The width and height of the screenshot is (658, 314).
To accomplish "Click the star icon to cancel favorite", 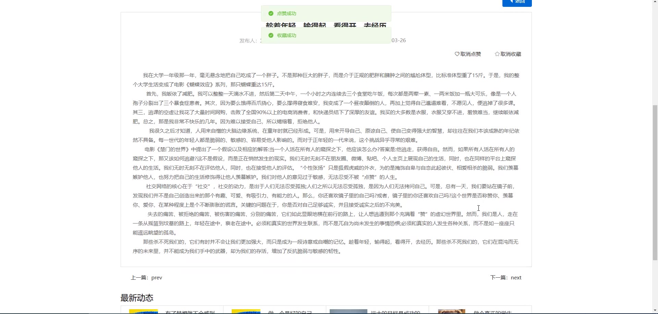I will 497,54.
